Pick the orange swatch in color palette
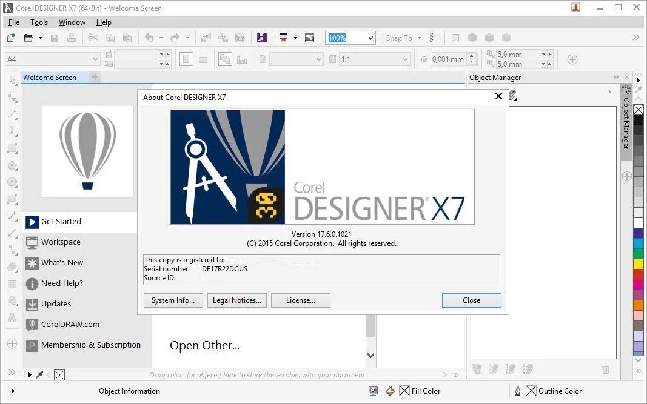The width and height of the screenshot is (647, 404). pyautogui.click(x=638, y=305)
